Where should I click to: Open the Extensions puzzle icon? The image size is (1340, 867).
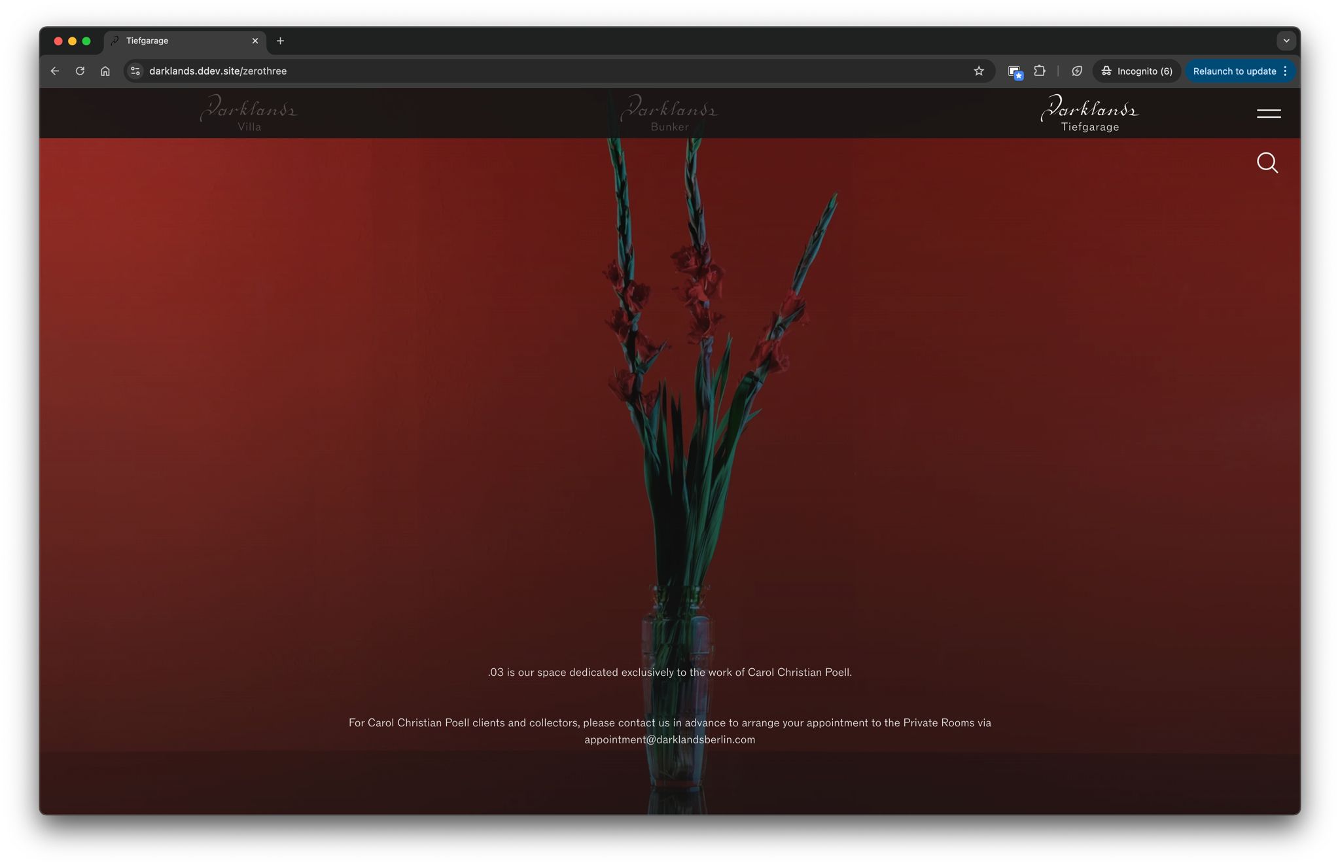coord(1039,71)
